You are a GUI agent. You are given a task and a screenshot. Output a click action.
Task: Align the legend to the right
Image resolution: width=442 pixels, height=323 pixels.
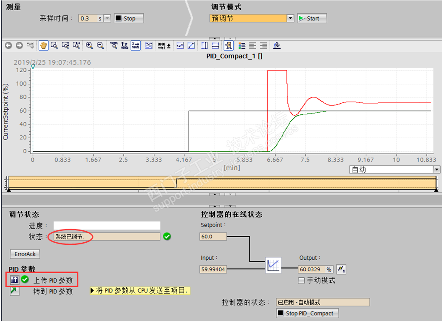click(x=263, y=45)
